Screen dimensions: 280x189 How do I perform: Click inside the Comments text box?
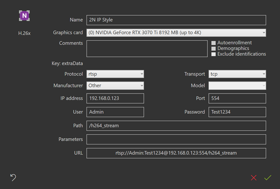tap(147, 49)
